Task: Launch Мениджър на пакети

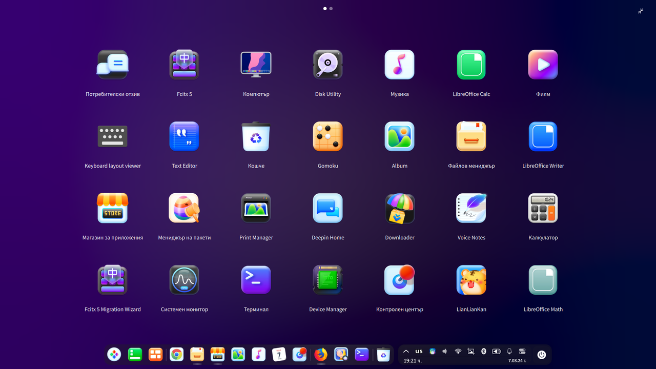Action: tap(184, 208)
